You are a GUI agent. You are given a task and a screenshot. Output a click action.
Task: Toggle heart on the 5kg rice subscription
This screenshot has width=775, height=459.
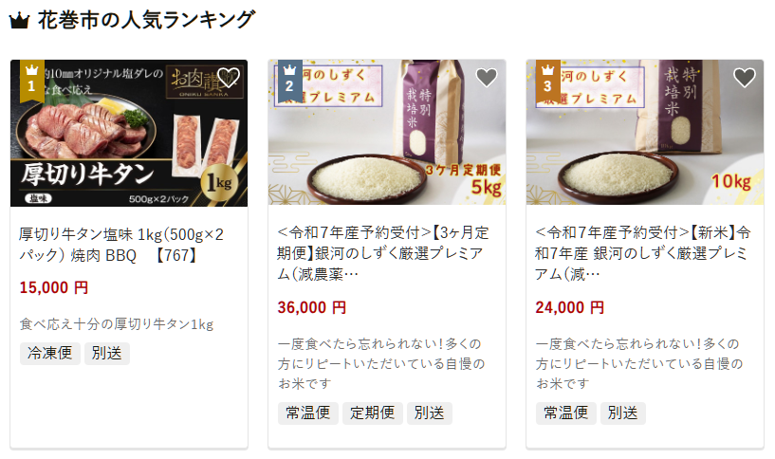pos(487,78)
